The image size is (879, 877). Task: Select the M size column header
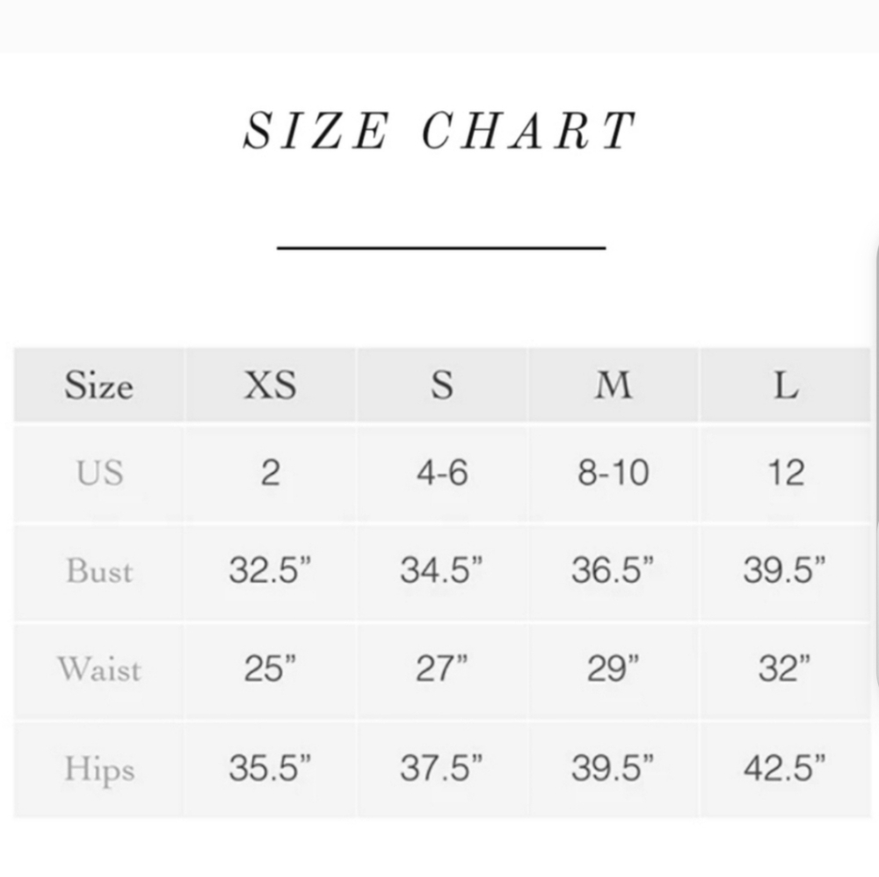point(614,385)
